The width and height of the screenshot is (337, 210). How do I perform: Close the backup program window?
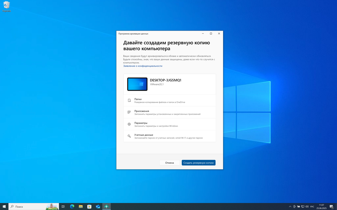click(219, 33)
